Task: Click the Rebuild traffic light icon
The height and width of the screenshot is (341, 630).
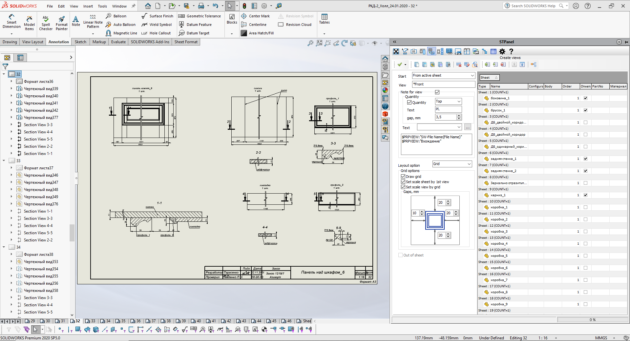Action: point(244,6)
